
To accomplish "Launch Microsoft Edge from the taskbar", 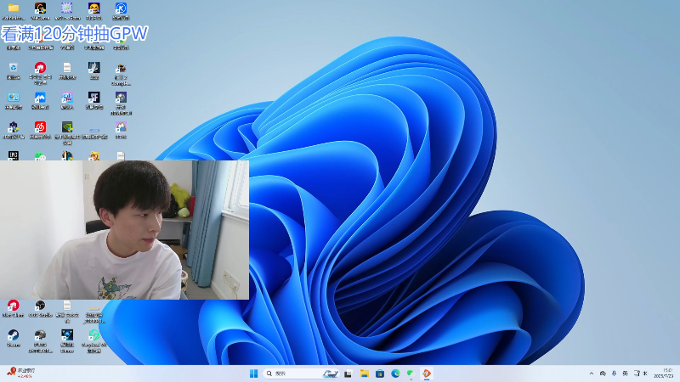I will click(x=395, y=374).
